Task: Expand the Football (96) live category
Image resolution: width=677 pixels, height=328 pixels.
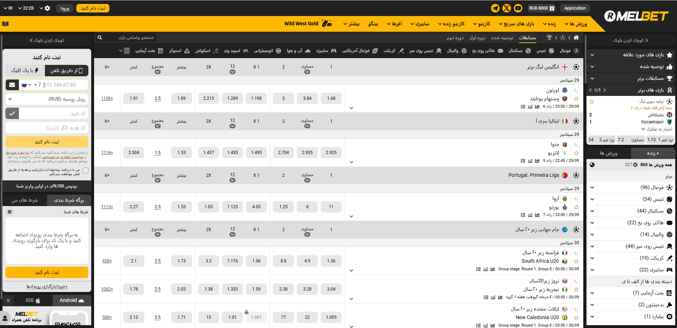Action: (x=592, y=188)
